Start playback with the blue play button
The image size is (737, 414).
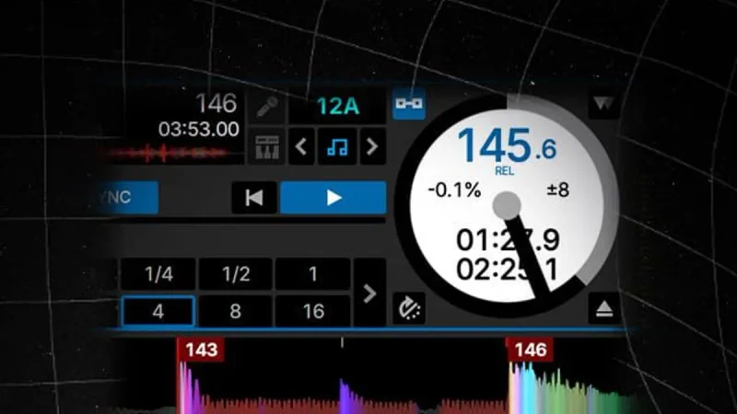coord(333,198)
